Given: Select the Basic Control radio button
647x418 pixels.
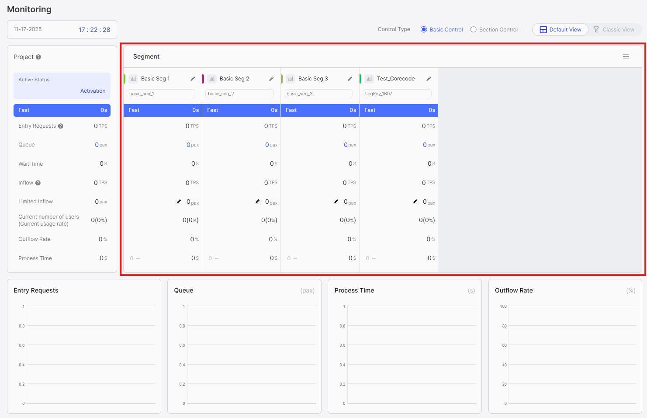Looking at the screenshot, I should tap(423, 29).
